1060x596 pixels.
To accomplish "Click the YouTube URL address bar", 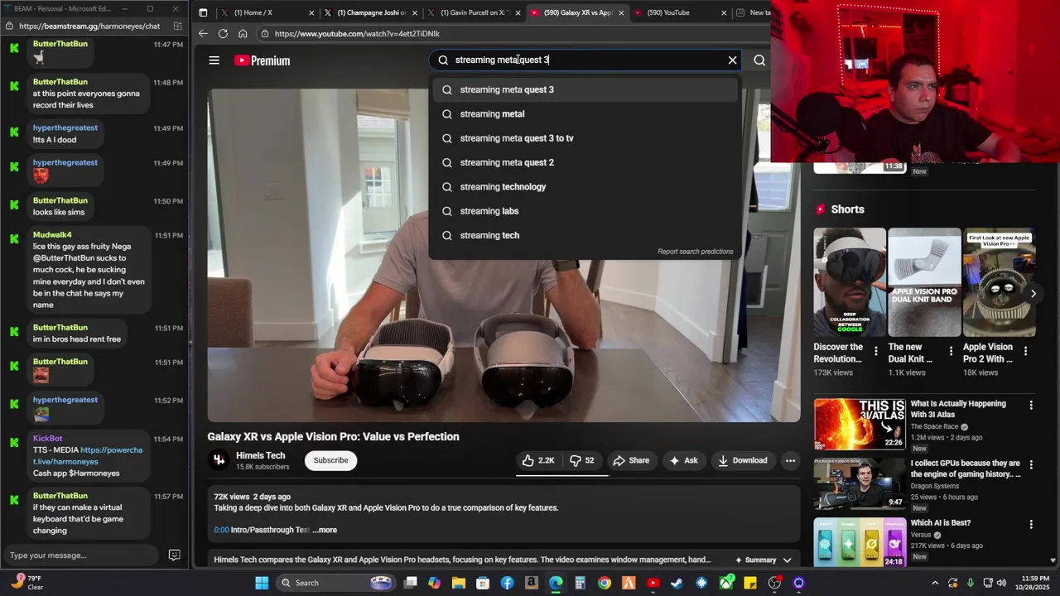I will 513,34.
